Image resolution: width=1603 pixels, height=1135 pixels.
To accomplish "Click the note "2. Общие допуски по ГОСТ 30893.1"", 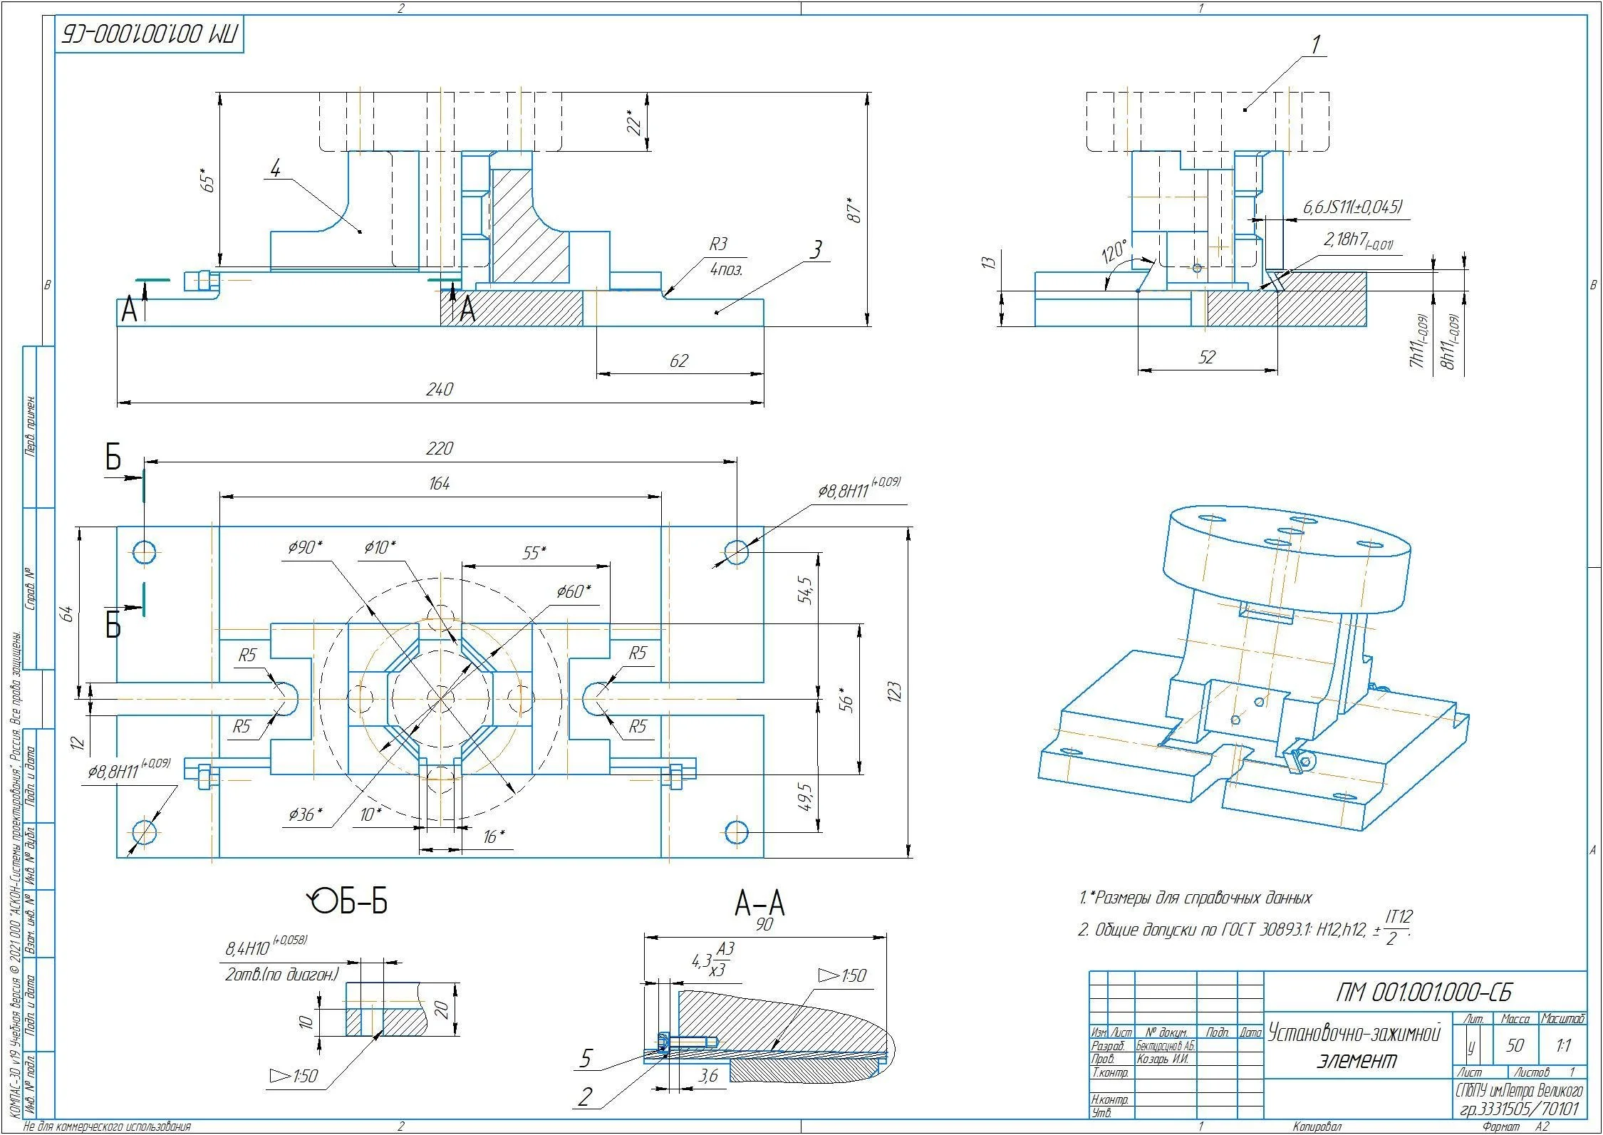I will pos(1245,929).
